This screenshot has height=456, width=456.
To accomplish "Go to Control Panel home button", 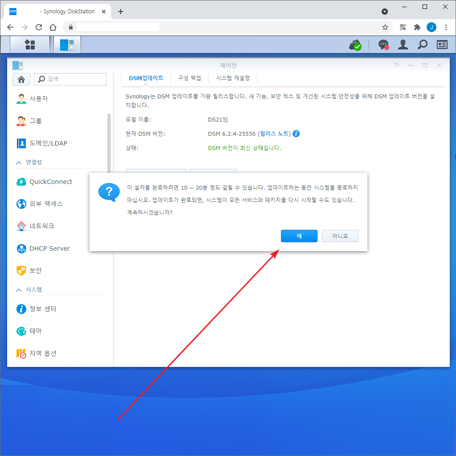I will click(x=21, y=79).
